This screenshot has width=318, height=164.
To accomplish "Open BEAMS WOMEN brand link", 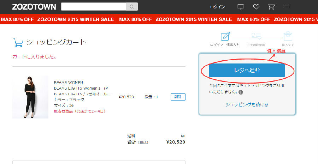I will (68, 83).
